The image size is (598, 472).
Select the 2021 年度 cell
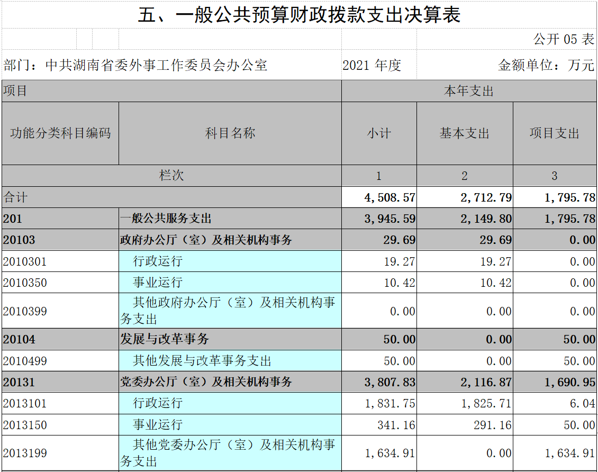[379, 65]
